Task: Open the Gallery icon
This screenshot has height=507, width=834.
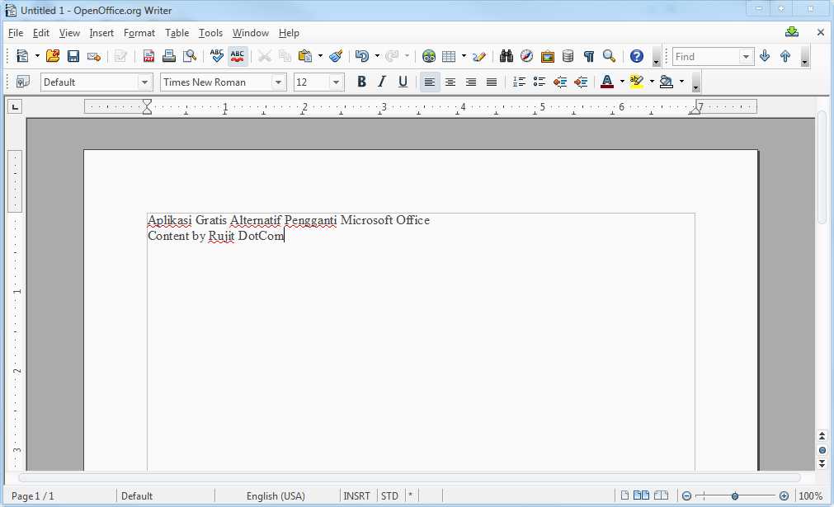Action: [x=547, y=56]
